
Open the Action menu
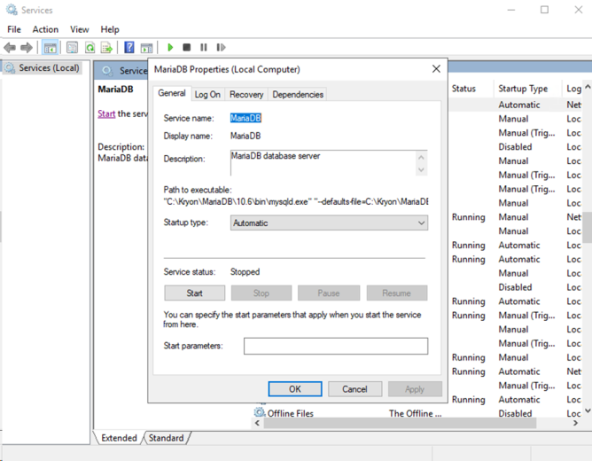click(x=45, y=29)
